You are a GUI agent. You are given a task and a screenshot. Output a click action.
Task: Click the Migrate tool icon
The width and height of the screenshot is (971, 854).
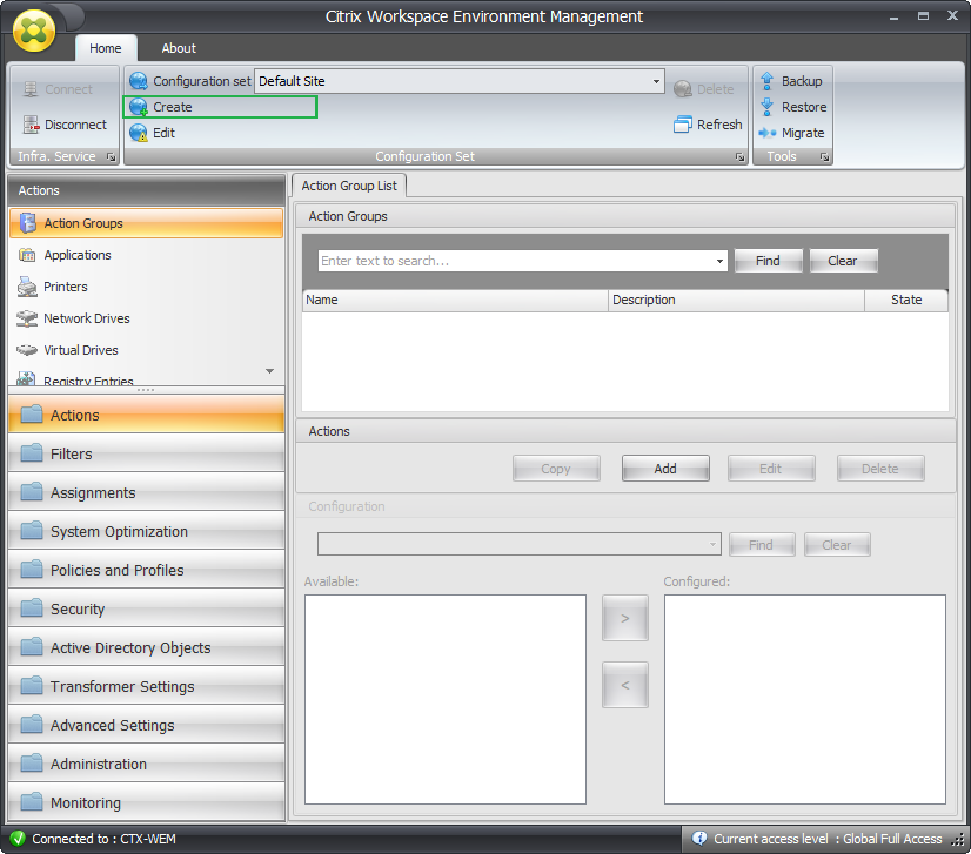pos(767,133)
